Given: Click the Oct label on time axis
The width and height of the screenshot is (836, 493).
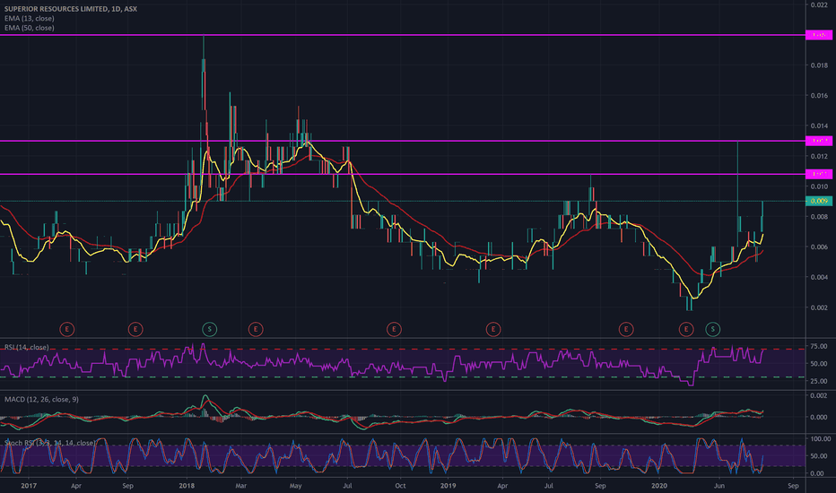Looking at the screenshot, I should (x=400, y=486).
